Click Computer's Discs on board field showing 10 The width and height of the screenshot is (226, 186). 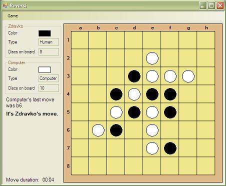[x=48, y=88]
